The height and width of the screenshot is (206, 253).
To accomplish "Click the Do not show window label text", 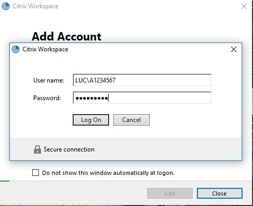I will pos(108,173).
